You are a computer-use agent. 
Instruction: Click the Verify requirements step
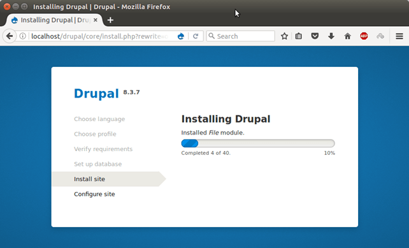[x=103, y=149]
